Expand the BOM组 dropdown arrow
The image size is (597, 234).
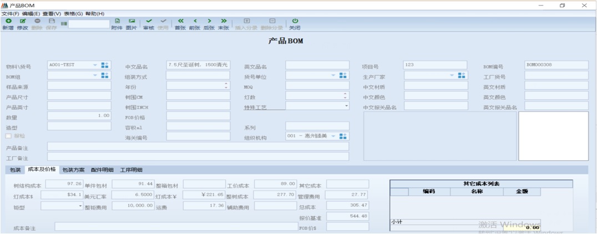pos(95,75)
